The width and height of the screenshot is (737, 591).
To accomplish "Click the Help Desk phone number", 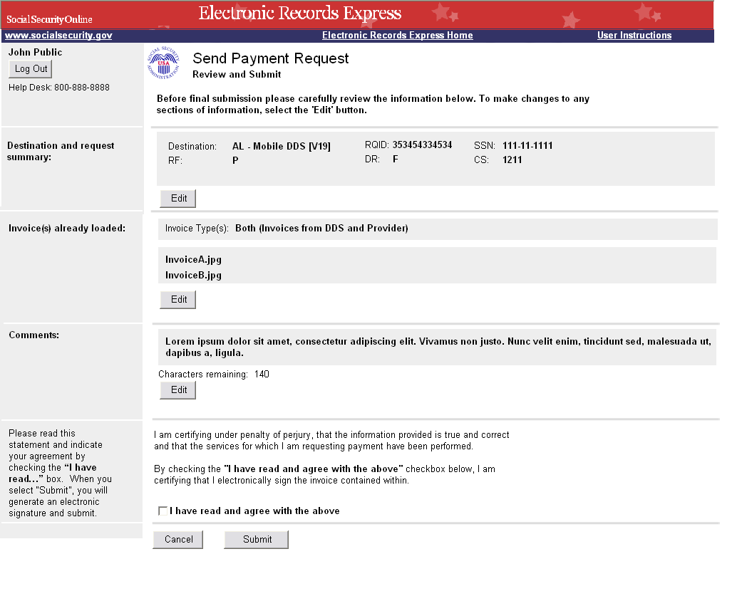I will pos(82,88).
